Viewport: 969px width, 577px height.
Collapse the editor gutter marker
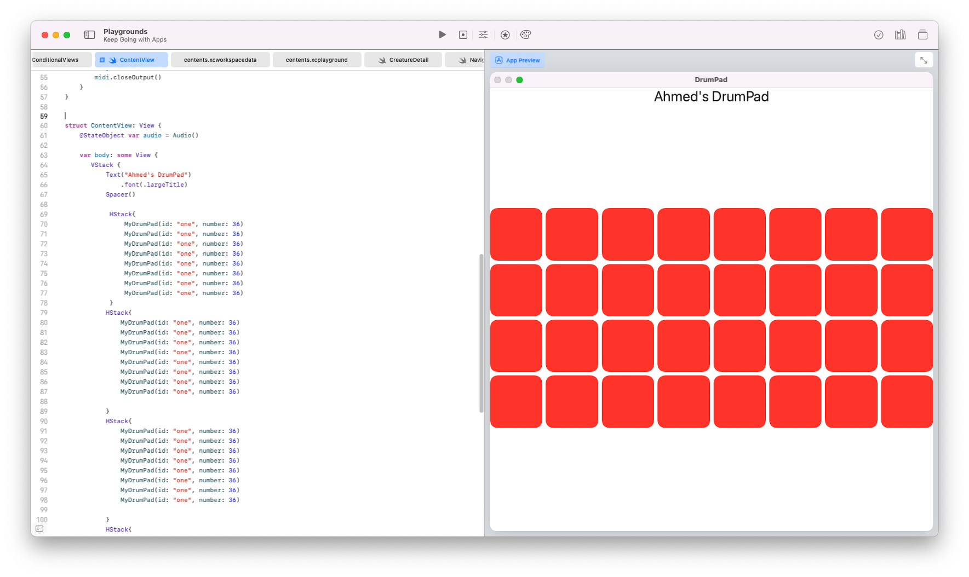(40, 529)
